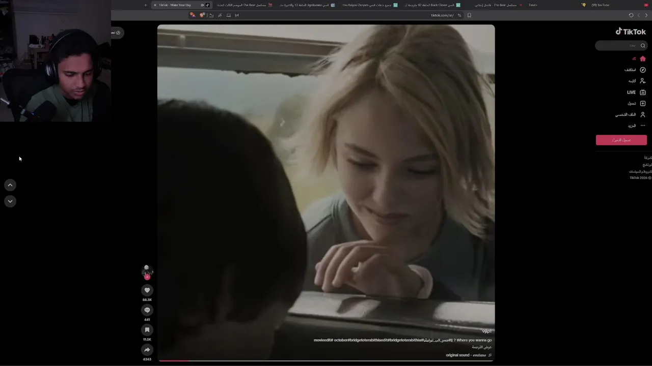Open the company footer link
This screenshot has height=366, width=652.
[648, 158]
